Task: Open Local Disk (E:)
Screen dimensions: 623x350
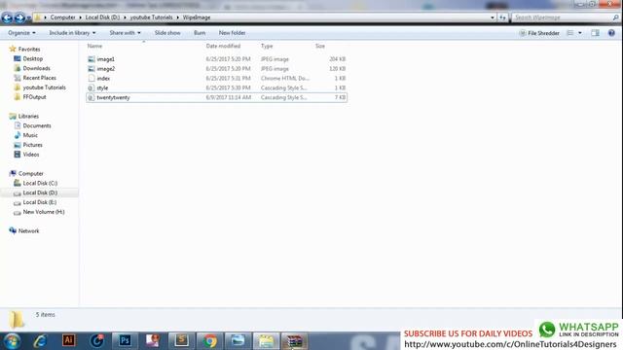Action: [x=39, y=202]
